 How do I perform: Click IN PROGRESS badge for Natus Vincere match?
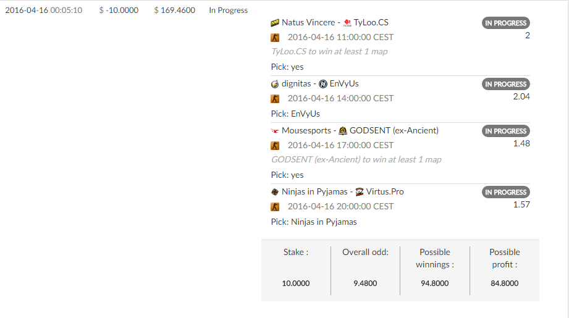coord(506,23)
